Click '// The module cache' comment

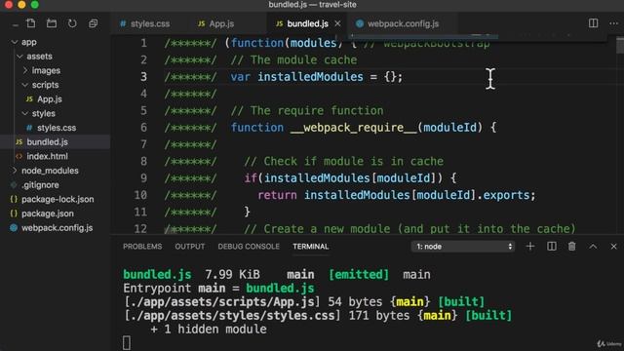(293, 59)
